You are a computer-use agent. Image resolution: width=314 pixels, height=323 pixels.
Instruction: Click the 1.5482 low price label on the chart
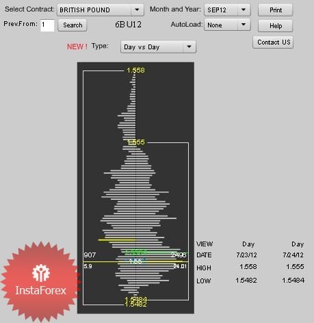point(135,305)
